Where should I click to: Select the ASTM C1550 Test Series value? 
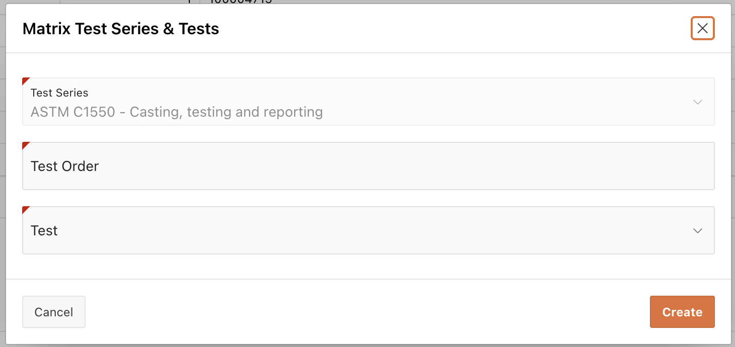(177, 112)
